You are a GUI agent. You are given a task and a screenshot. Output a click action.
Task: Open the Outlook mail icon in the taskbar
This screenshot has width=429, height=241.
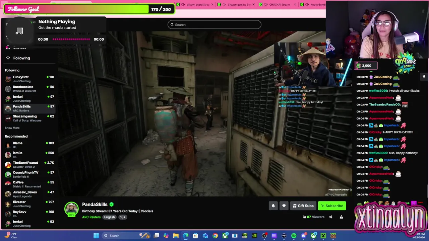click(x=205, y=236)
